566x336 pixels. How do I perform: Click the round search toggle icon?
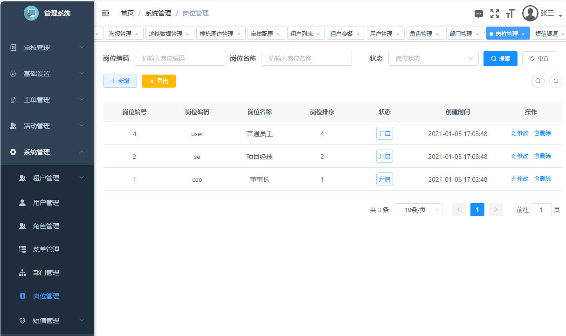[x=538, y=81]
